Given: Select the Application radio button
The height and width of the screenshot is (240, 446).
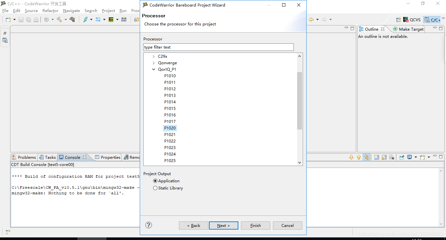Looking at the screenshot, I should pos(155,181).
